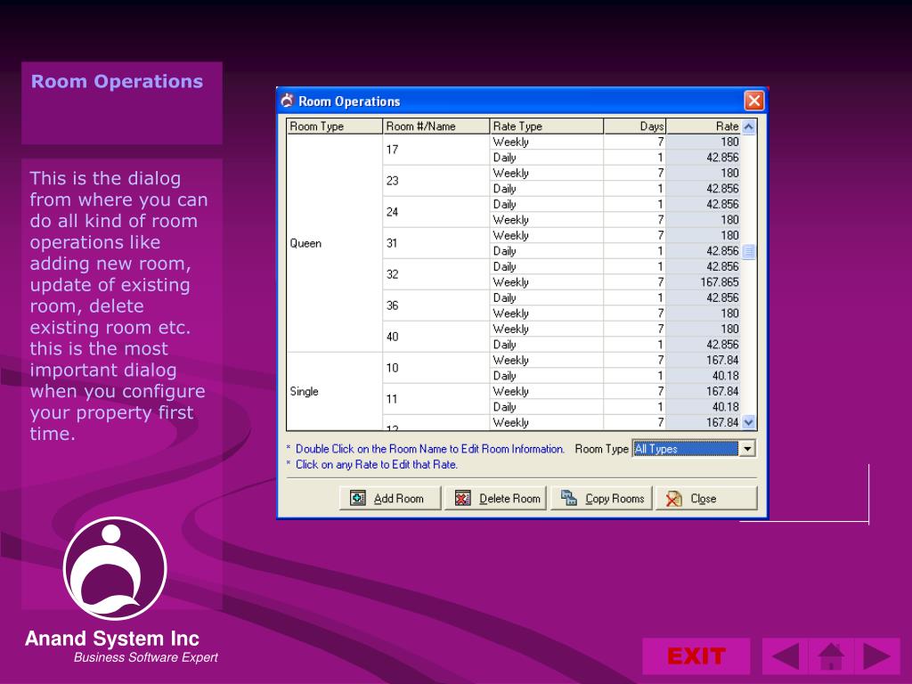
Task: Click the scrollbar down arrow in rate table
Action: tap(748, 422)
